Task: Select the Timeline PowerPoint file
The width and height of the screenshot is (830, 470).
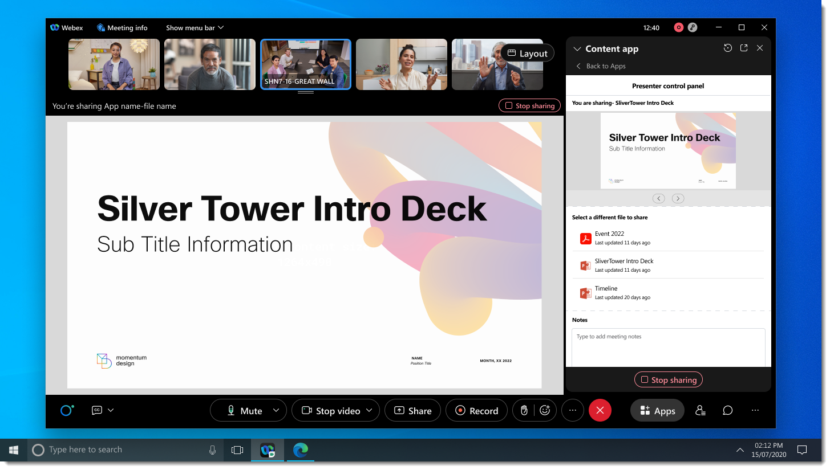Action: (x=668, y=293)
